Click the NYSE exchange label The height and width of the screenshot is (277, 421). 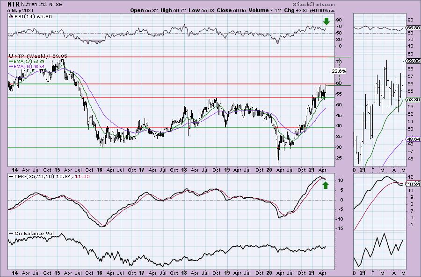[x=56, y=5]
